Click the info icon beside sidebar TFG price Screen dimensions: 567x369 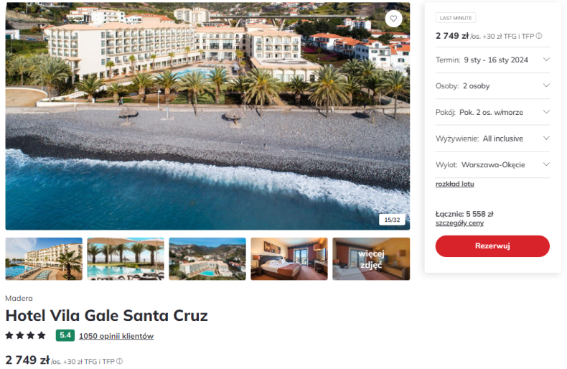click(539, 36)
